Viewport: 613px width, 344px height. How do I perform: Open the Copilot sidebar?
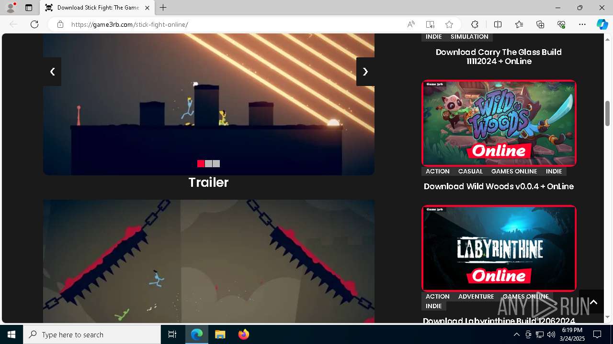[602, 24]
